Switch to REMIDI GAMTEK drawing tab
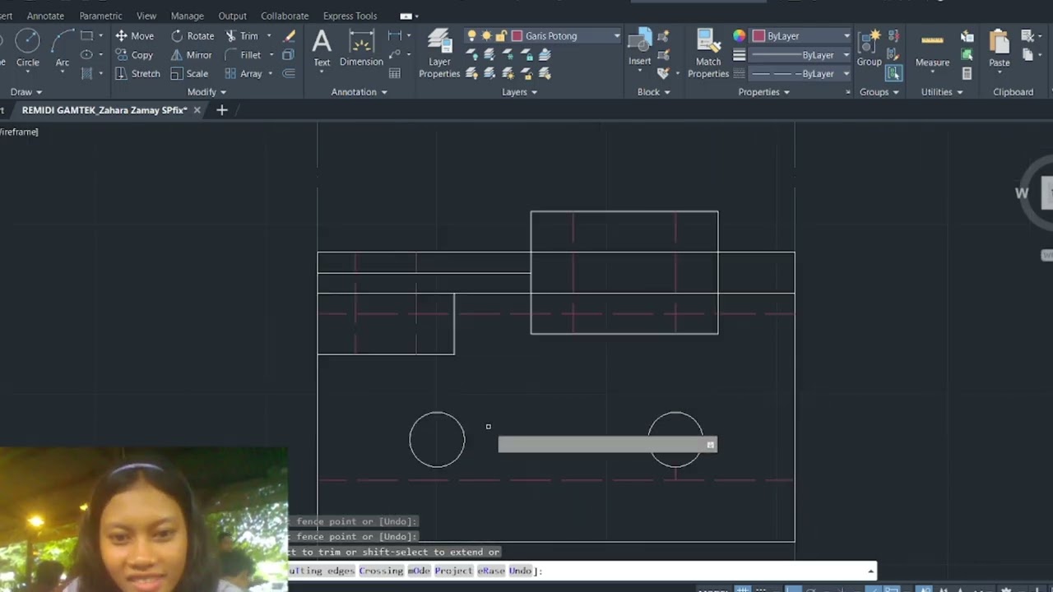Screen dimensions: 1053x592 click(x=104, y=110)
